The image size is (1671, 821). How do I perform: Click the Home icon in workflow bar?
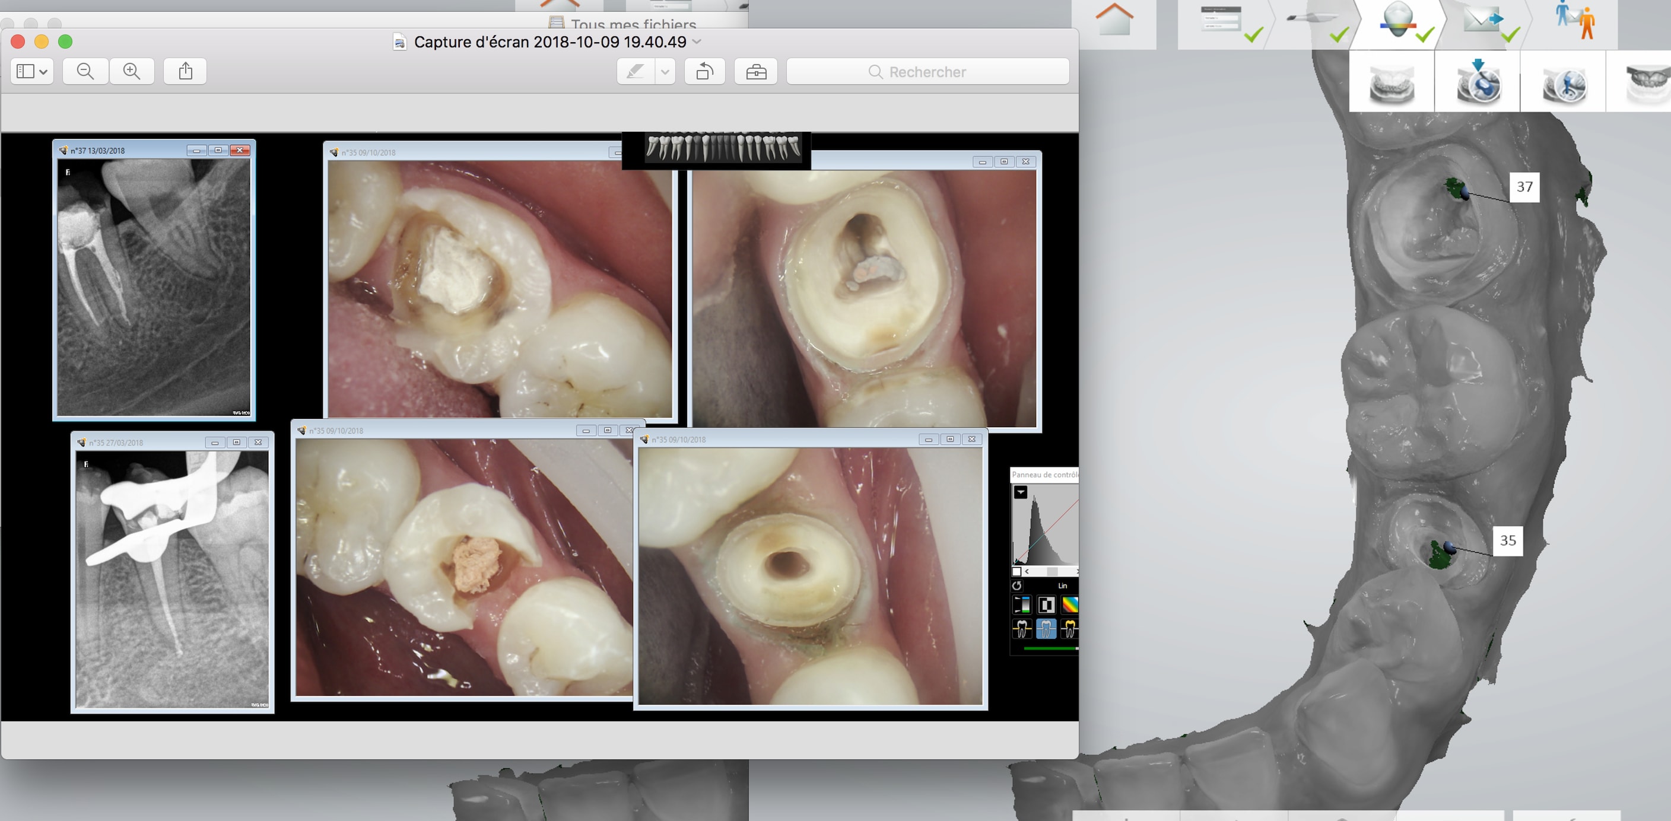1114,20
